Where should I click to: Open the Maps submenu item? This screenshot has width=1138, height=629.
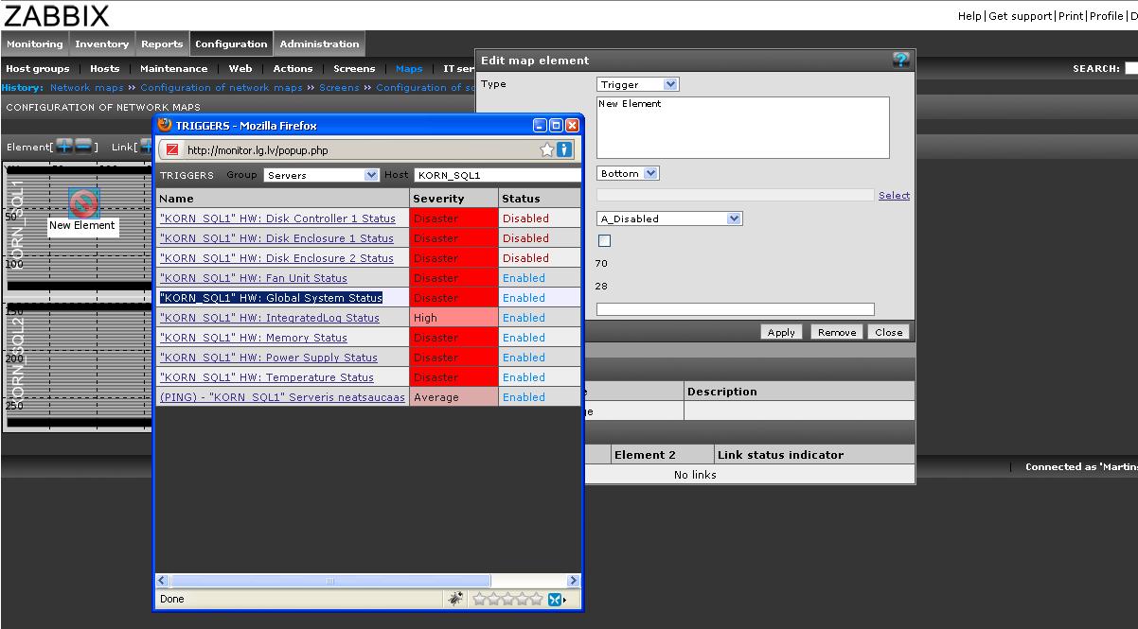(409, 68)
